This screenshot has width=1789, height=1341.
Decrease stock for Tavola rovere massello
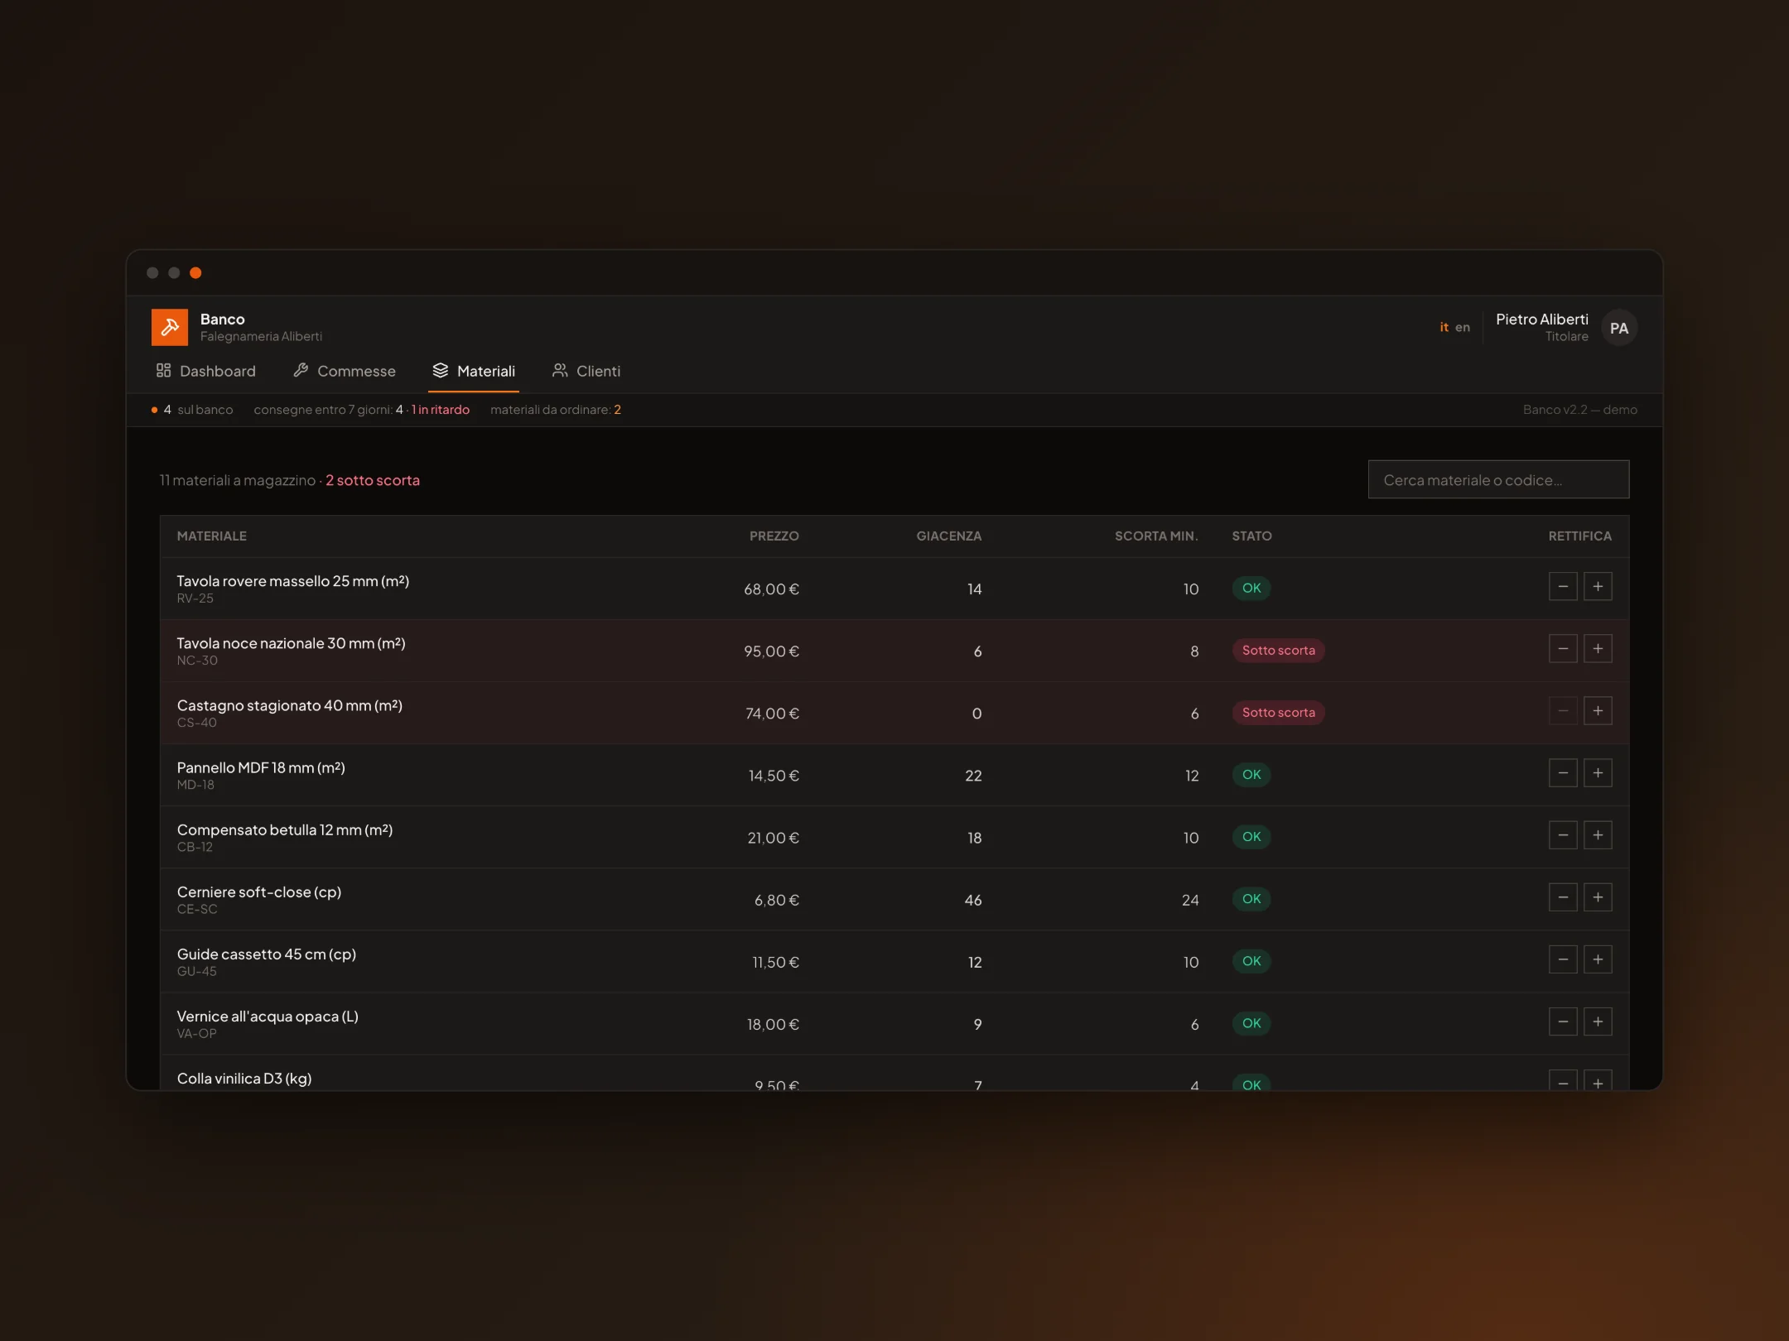[x=1563, y=587]
